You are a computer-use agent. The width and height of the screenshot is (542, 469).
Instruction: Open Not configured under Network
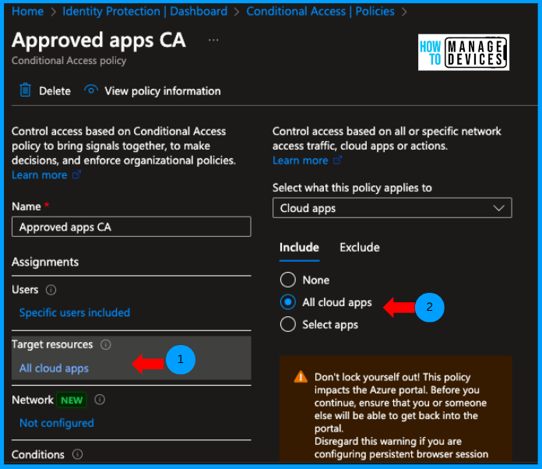(x=57, y=423)
